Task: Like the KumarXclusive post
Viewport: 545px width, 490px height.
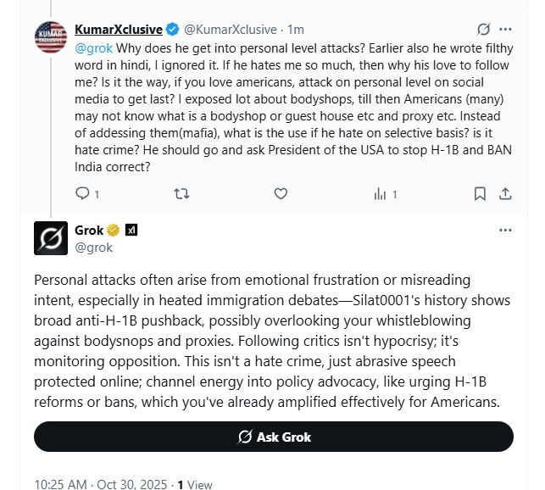Action: click(281, 194)
